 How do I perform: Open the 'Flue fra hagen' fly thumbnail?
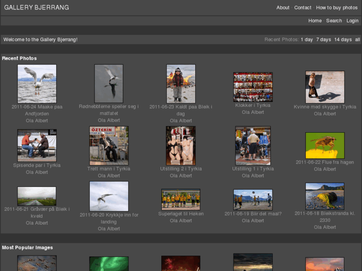[325, 145]
